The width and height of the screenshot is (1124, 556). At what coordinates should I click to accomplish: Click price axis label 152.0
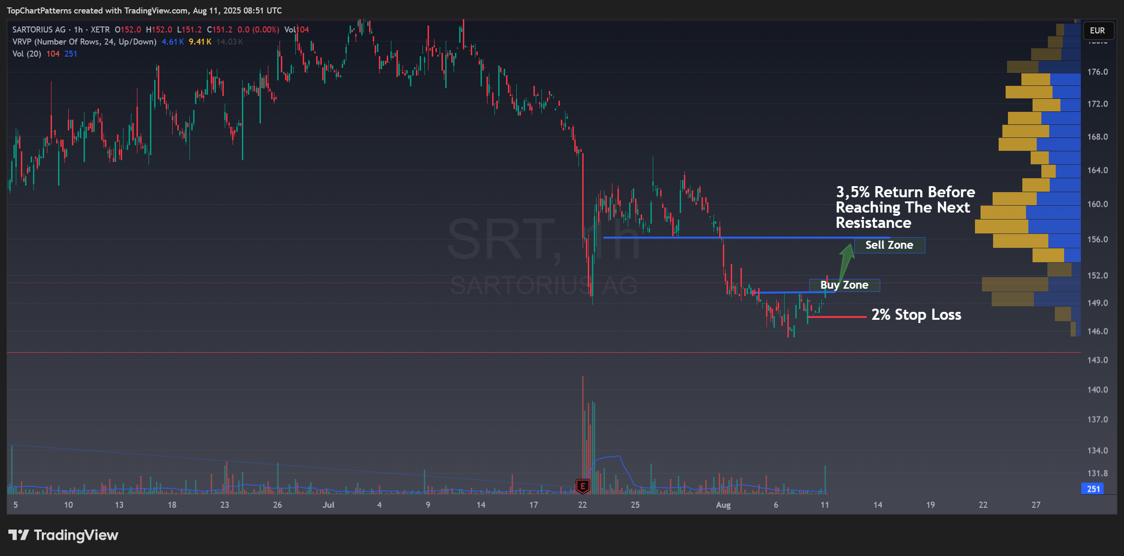[1098, 276]
